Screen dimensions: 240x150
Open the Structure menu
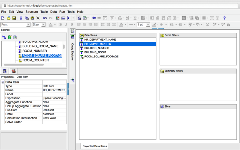click(x=32, y=12)
